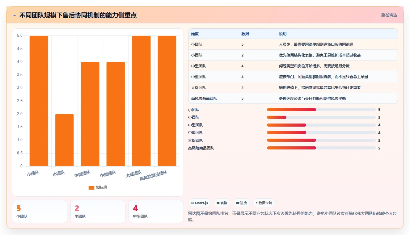Click the lightning icon beside the page title
The width and height of the screenshot is (410, 235).
[15, 15]
